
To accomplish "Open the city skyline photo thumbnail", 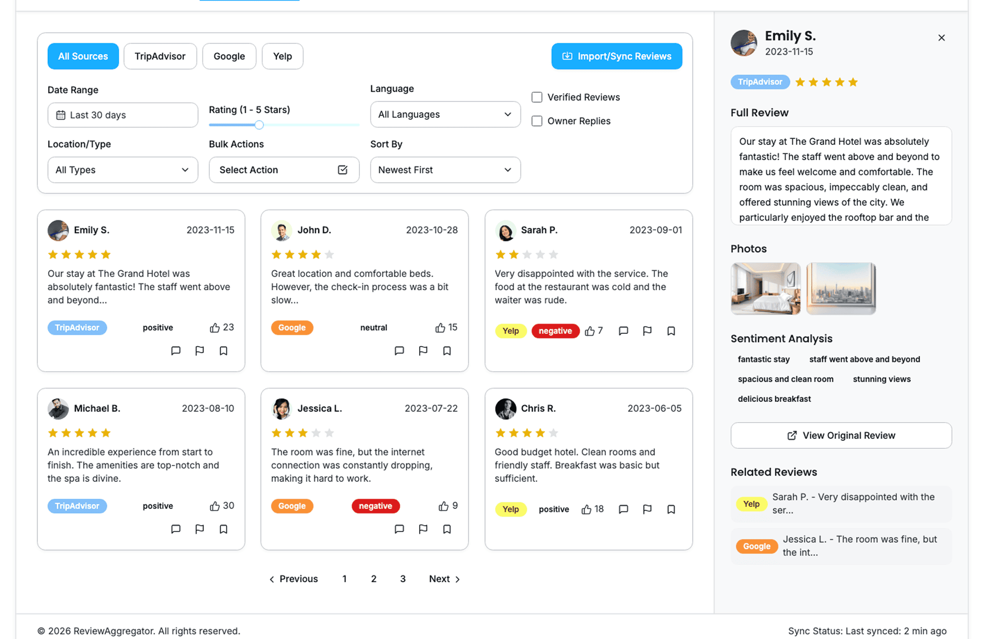I will tap(840, 288).
